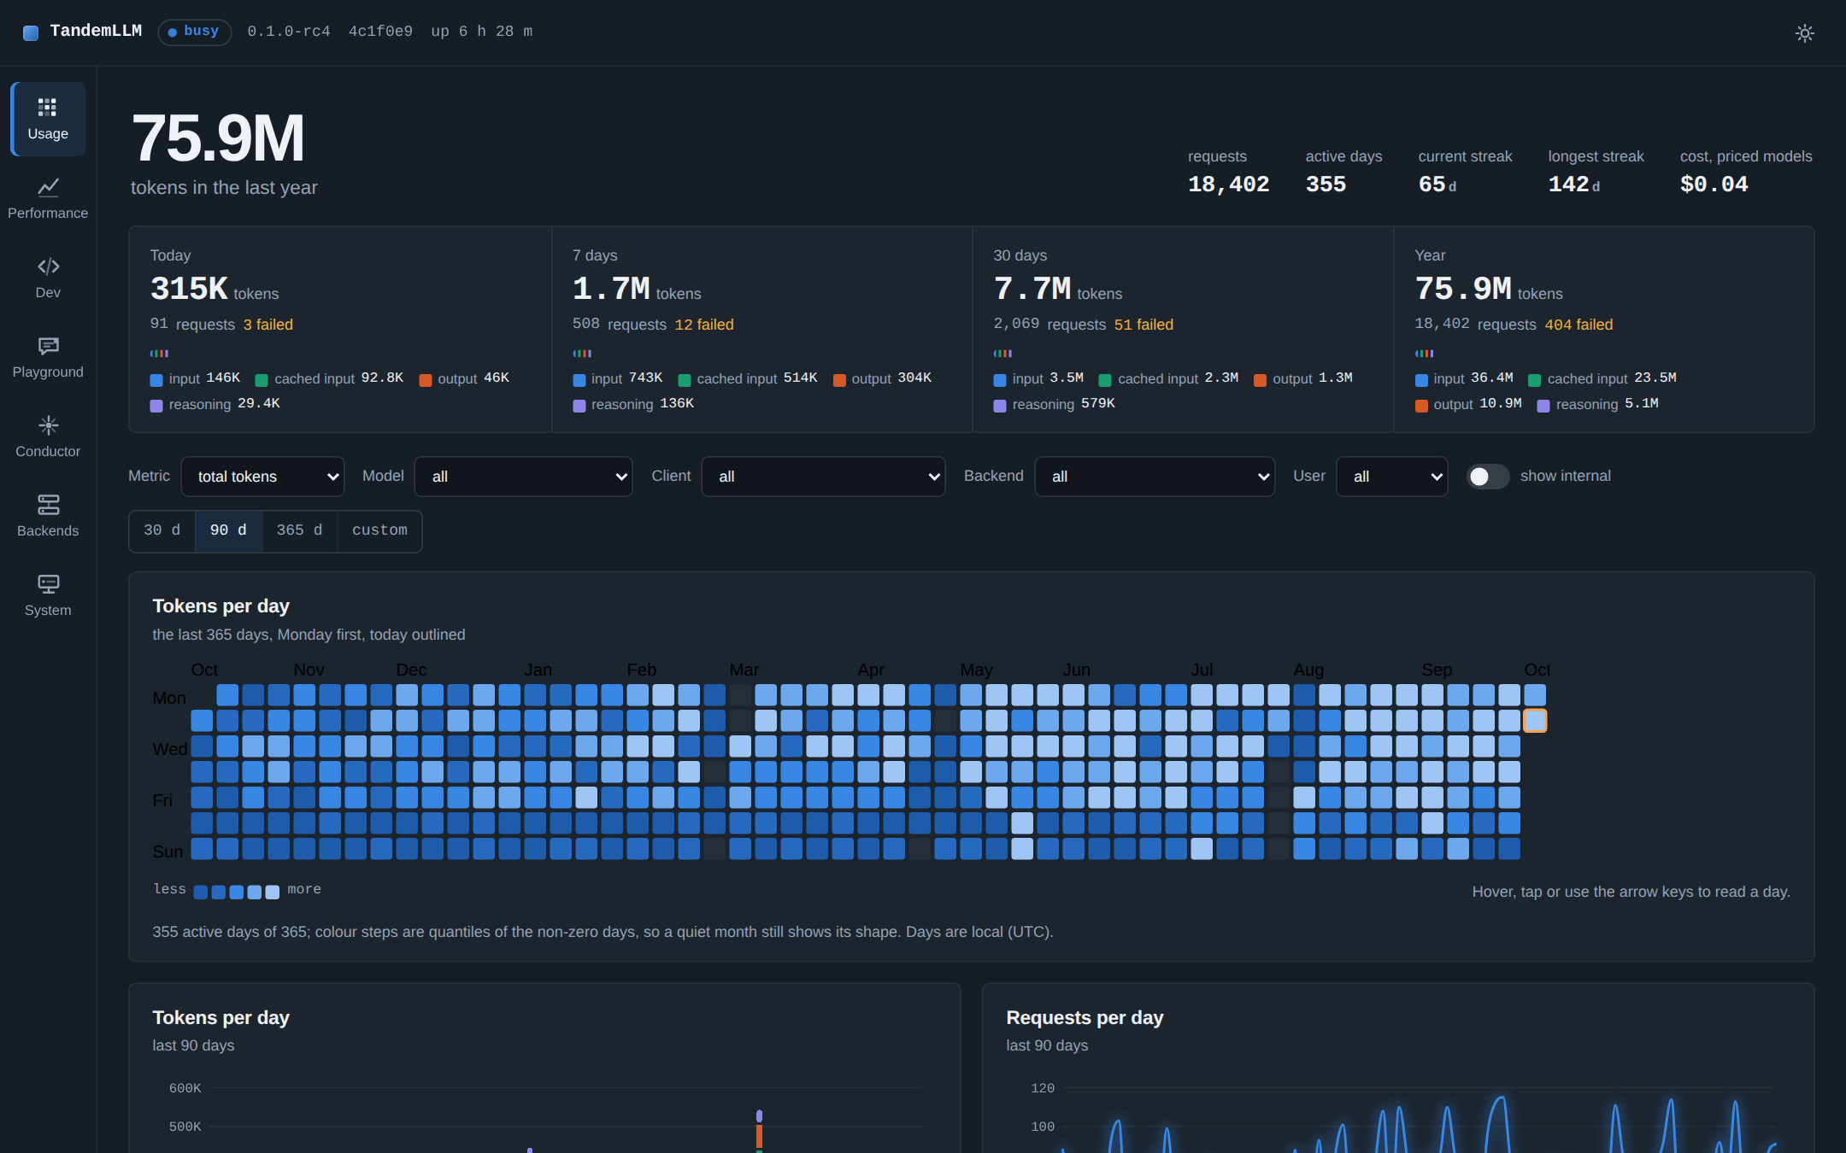Click the longest streak value 142 d
This screenshot has width=1846, height=1153.
coord(1573,184)
